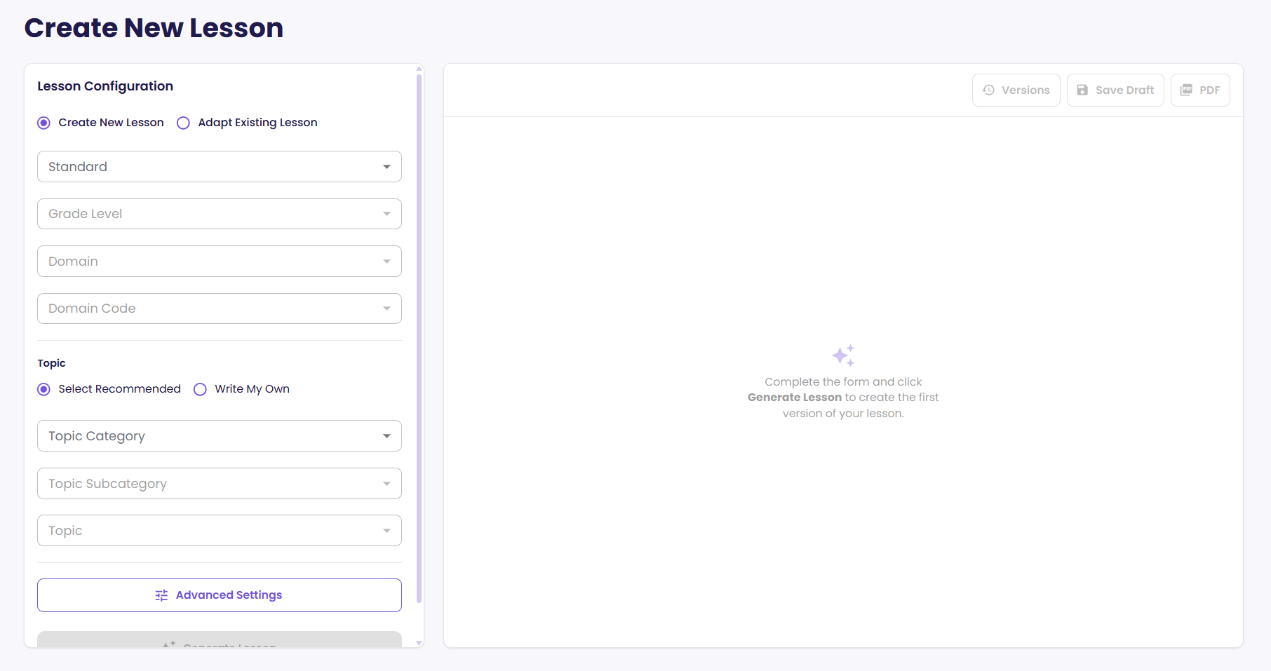Select the Create New Lesson radio option
Image resolution: width=1271 pixels, height=671 pixels.
point(44,123)
